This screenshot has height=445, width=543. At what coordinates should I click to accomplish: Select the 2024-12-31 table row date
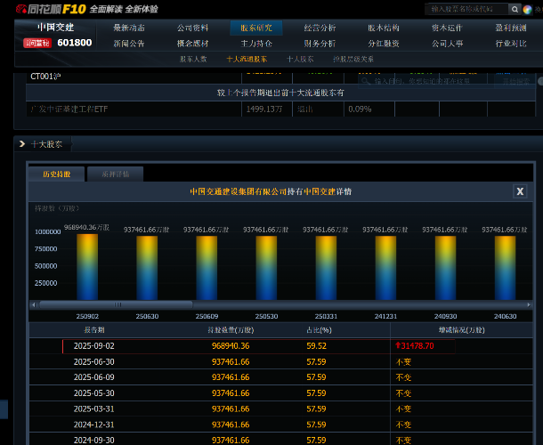tap(93, 425)
